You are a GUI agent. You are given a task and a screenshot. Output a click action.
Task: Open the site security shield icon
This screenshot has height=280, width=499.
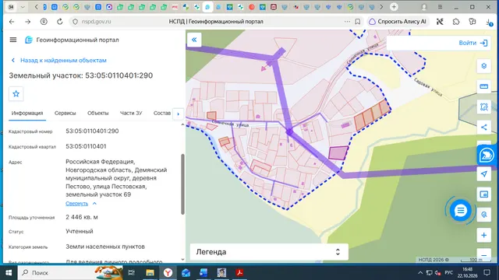tap(75, 22)
